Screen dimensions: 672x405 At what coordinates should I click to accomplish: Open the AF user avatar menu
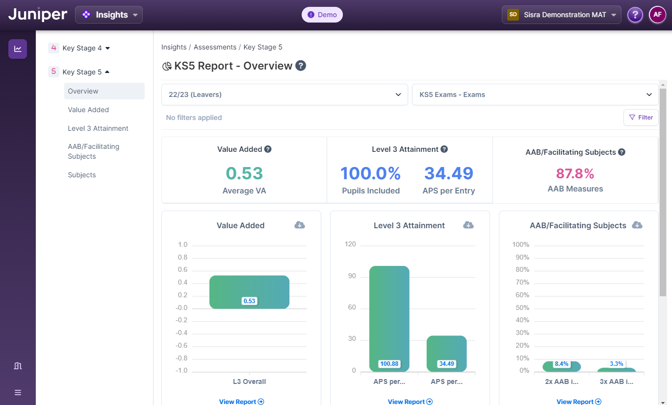[x=657, y=15]
